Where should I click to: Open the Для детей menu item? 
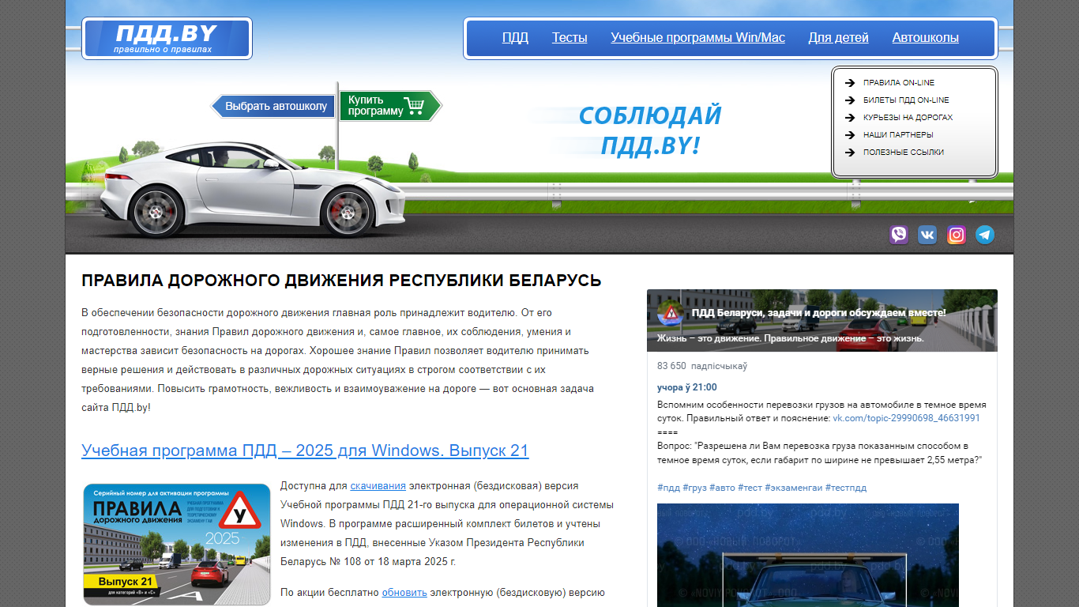coord(838,38)
